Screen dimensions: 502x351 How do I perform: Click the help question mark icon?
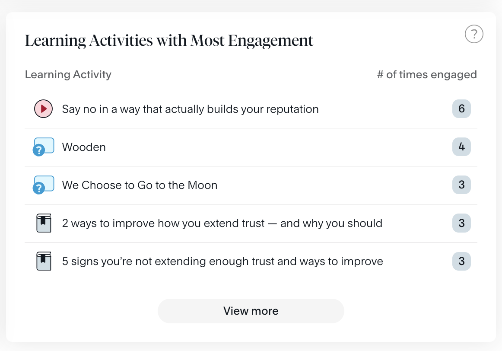474,34
